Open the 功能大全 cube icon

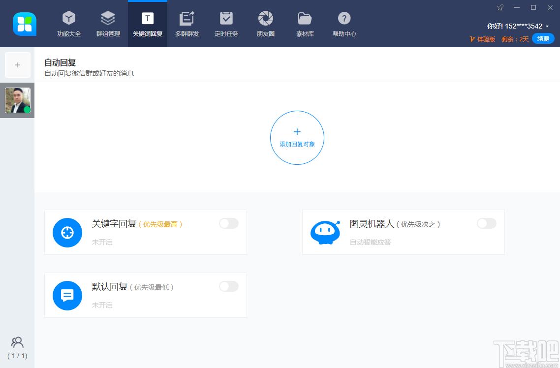[69, 18]
